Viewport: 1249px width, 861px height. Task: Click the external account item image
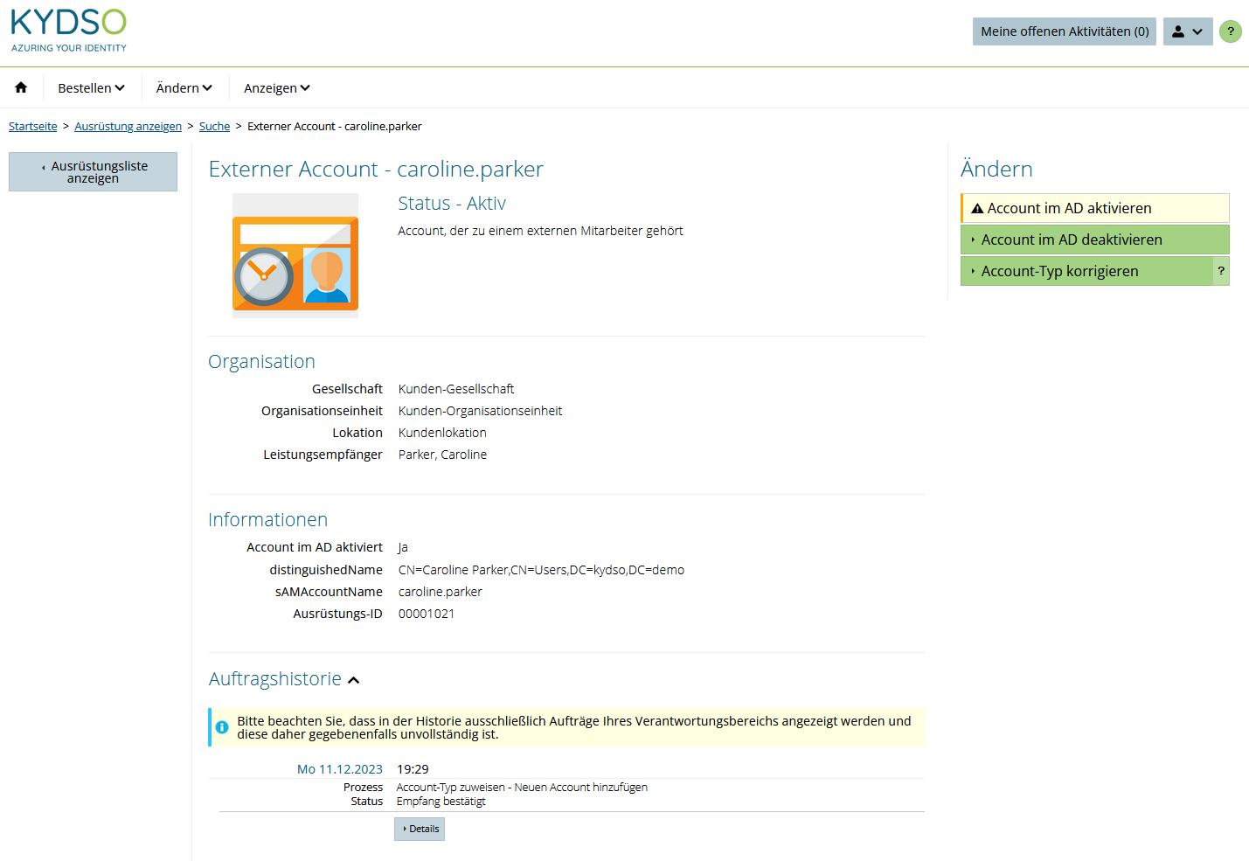pos(295,254)
